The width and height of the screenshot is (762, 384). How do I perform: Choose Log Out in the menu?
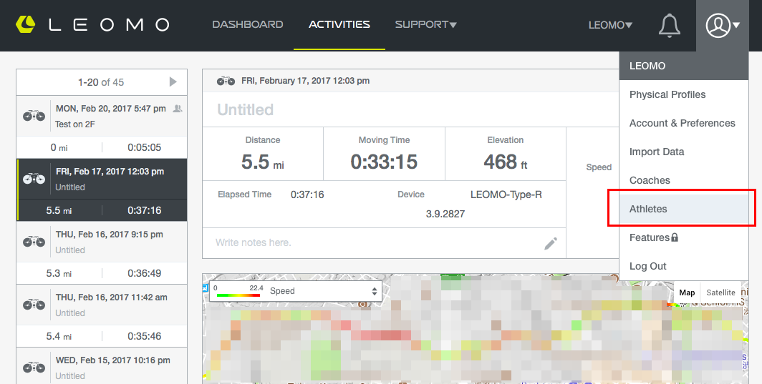coord(648,266)
